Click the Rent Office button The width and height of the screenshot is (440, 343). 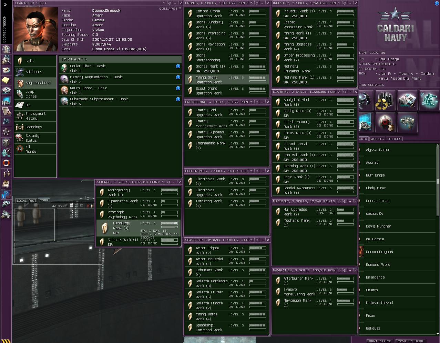[x=380, y=341]
